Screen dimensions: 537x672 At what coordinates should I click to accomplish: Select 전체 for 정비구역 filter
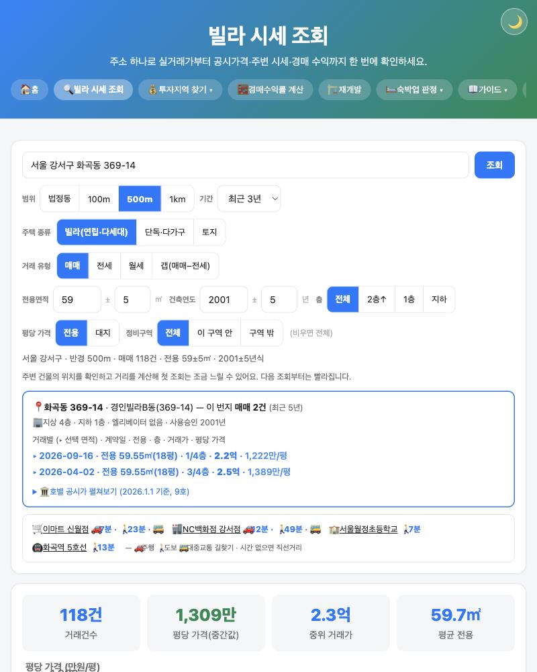coord(173,333)
